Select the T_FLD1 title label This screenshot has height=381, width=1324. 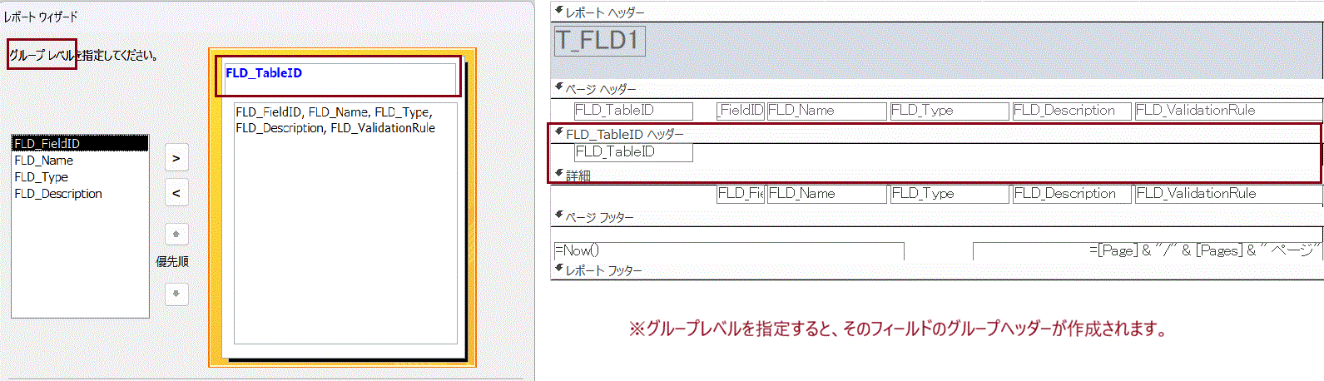(x=599, y=41)
